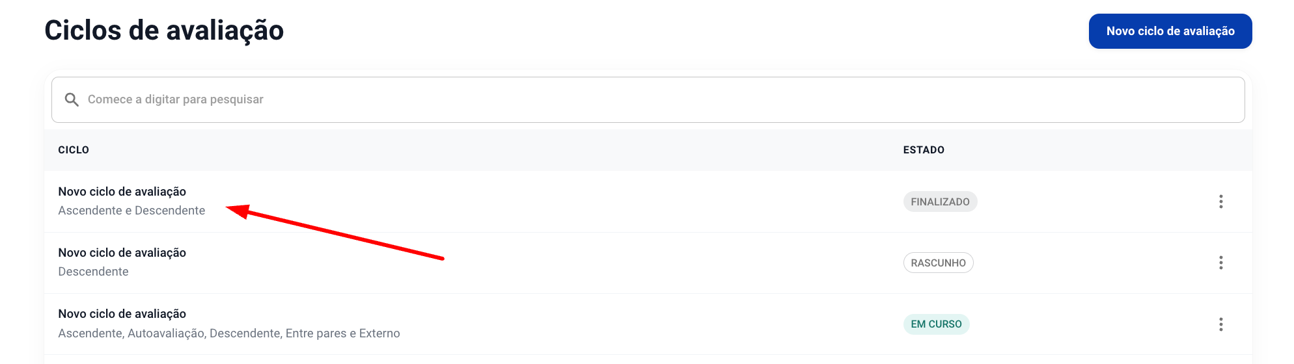Focus the Comece a digitar para pesquisar field
Image resolution: width=1294 pixels, height=364 pixels.
tap(648, 99)
